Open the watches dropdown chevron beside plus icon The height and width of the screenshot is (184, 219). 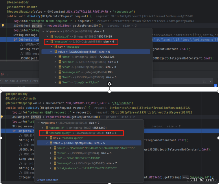[x=211, y=81]
